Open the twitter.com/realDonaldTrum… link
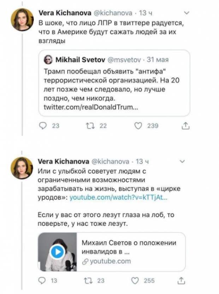 91,107
